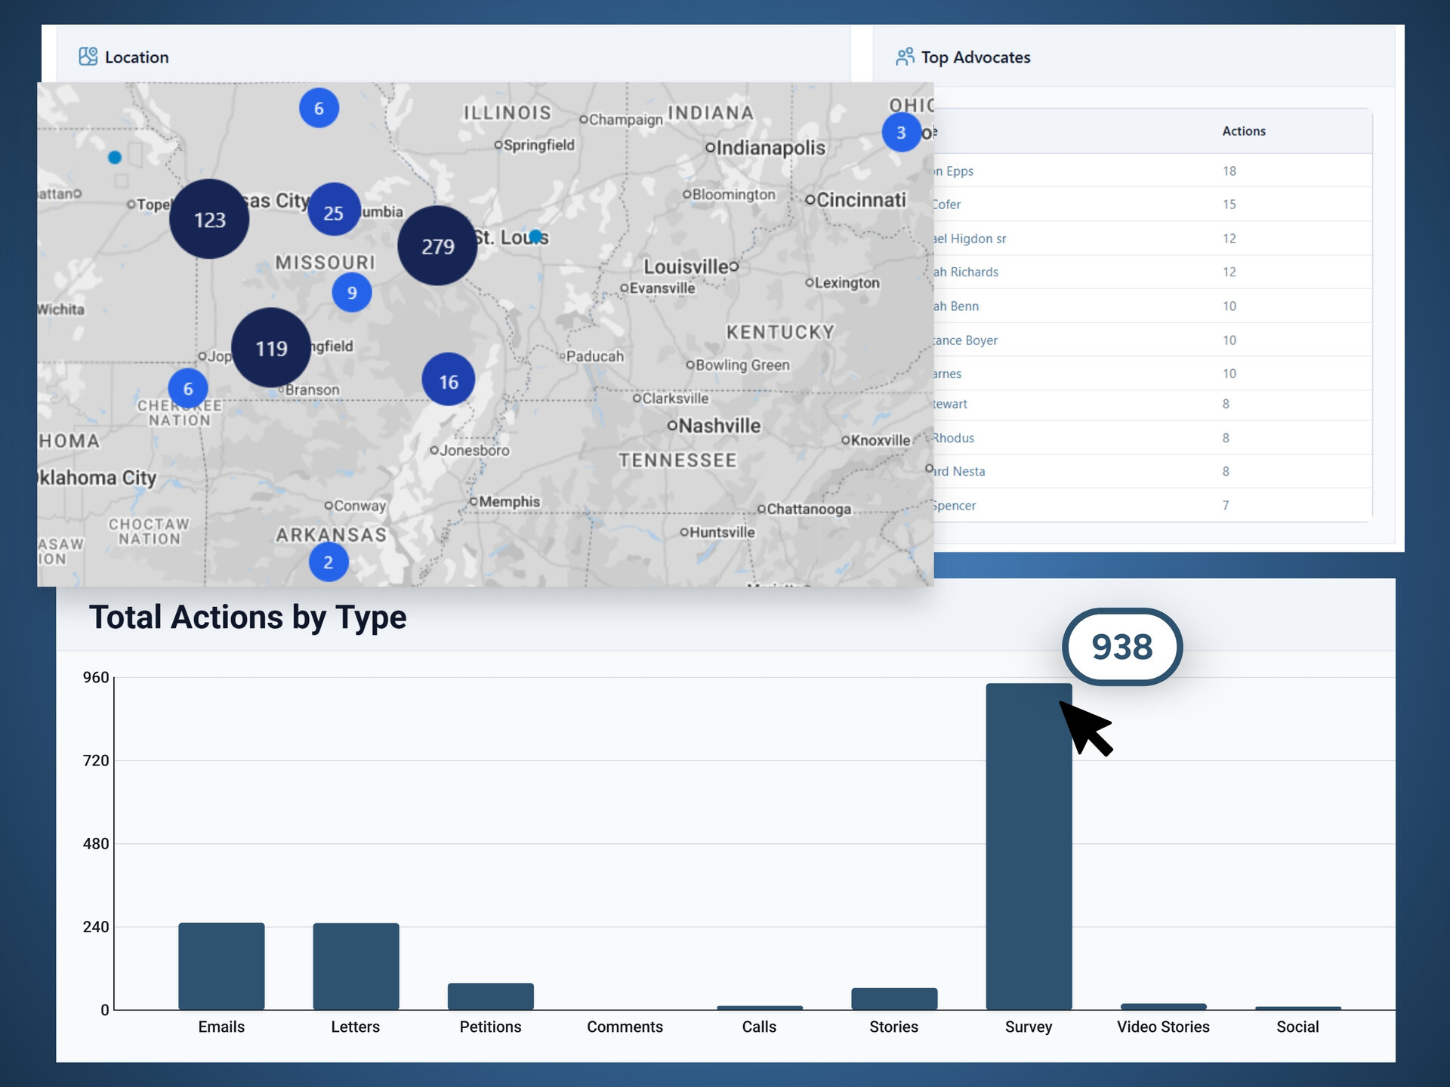Click the Location map icon
Image resolution: width=1450 pixels, height=1087 pixels.
(x=88, y=57)
